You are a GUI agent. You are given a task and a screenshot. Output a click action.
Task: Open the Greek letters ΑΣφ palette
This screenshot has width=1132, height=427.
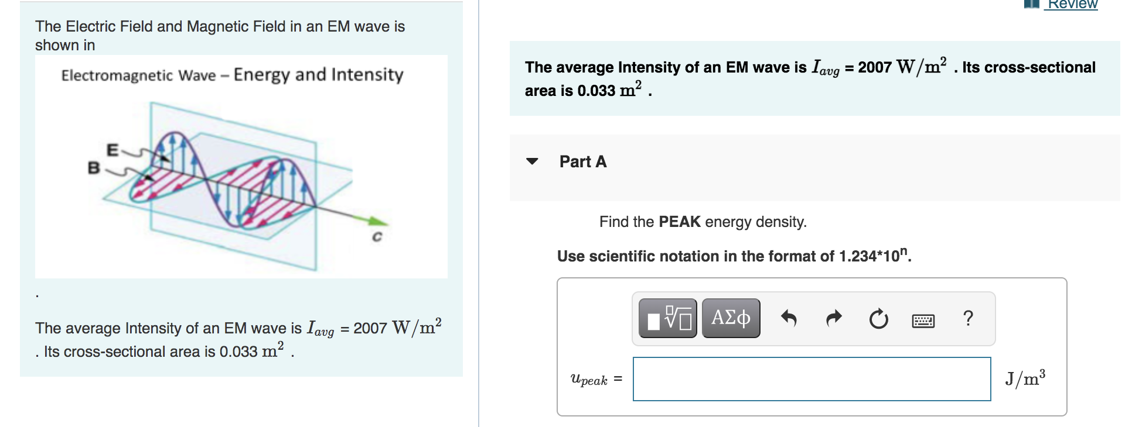[731, 318]
